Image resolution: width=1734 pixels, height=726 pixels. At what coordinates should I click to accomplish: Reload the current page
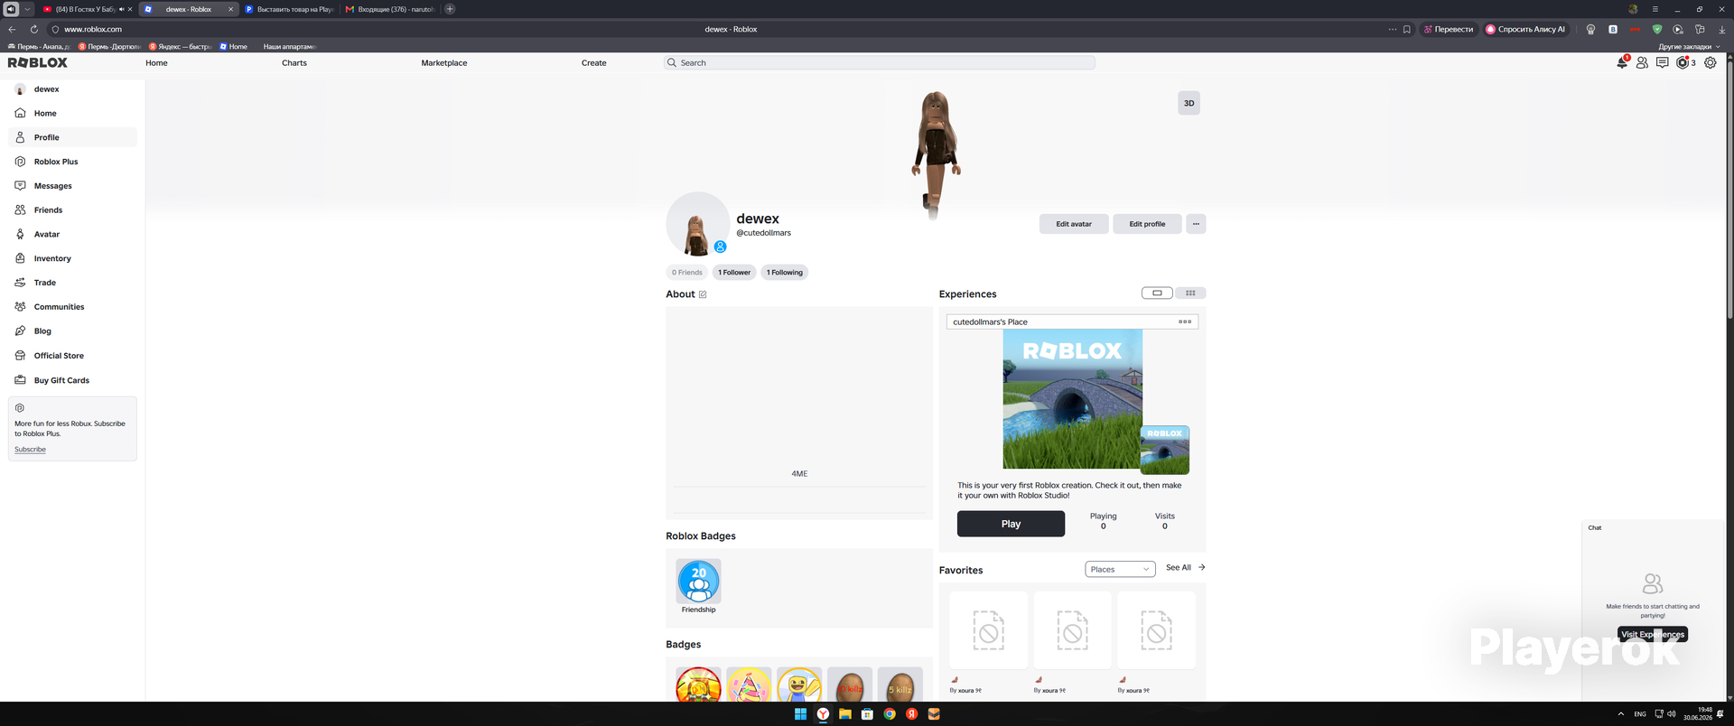point(33,29)
